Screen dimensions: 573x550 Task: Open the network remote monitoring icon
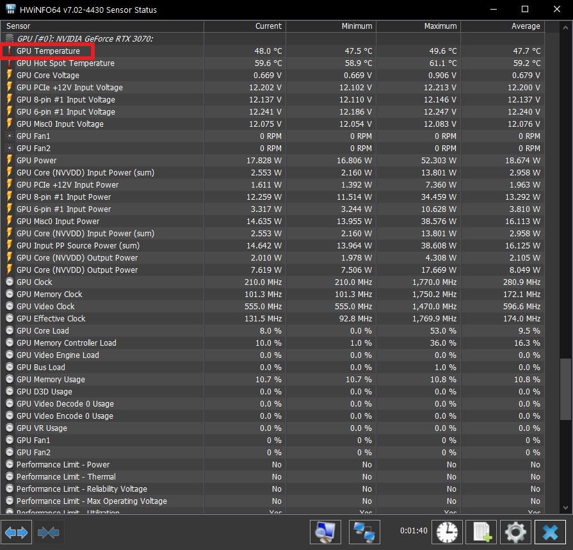pos(364,531)
